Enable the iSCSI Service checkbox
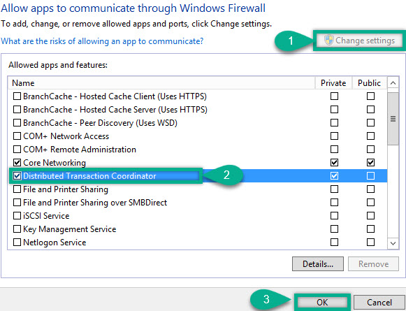 (17, 216)
